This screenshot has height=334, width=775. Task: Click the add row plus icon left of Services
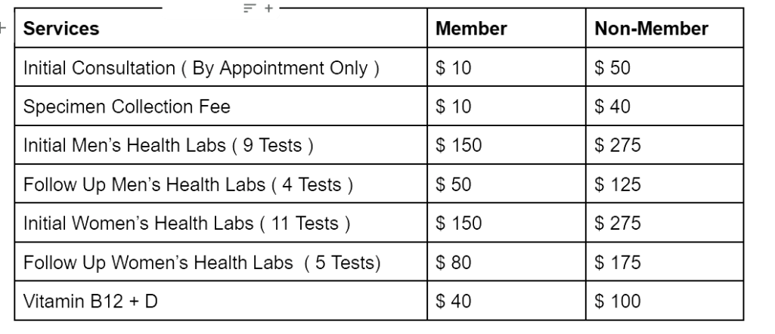(x=2, y=29)
